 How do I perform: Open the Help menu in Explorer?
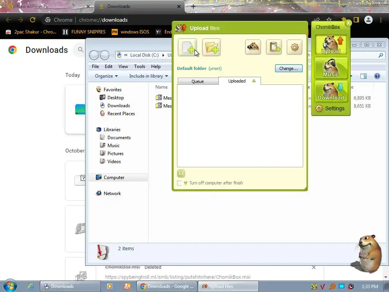click(156, 67)
